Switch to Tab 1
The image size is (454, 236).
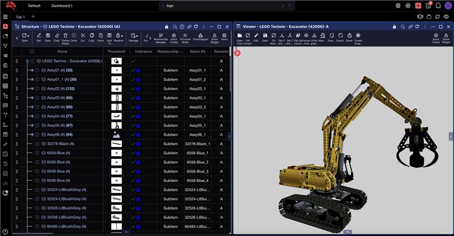(20, 17)
